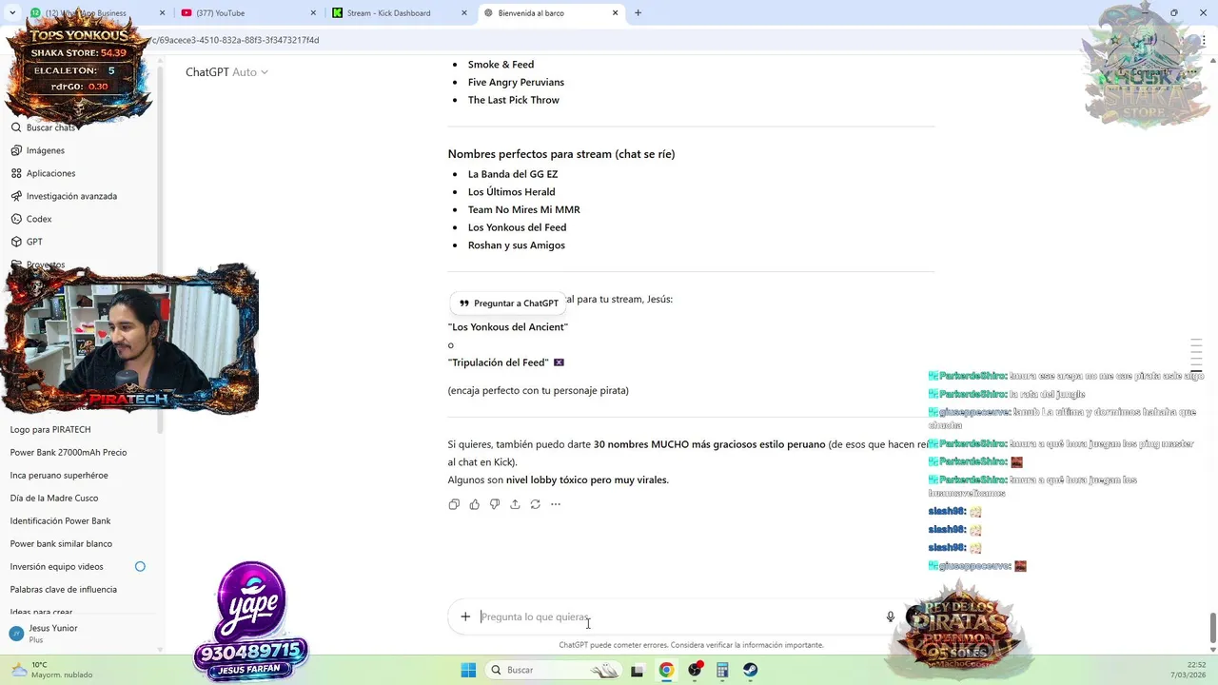The image size is (1218, 685).
Task: Close the Bienvenida al barco tab
Action: (616, 13)
